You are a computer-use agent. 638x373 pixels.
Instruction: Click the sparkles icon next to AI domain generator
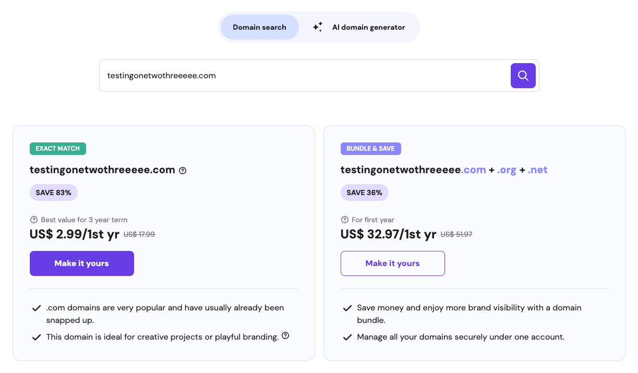(317, 27)
